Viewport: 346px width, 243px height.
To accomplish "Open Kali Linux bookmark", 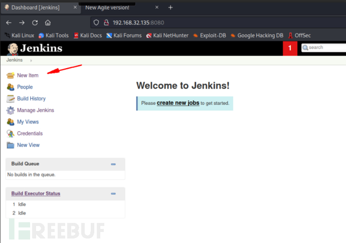I will click(x=20, y=36).
